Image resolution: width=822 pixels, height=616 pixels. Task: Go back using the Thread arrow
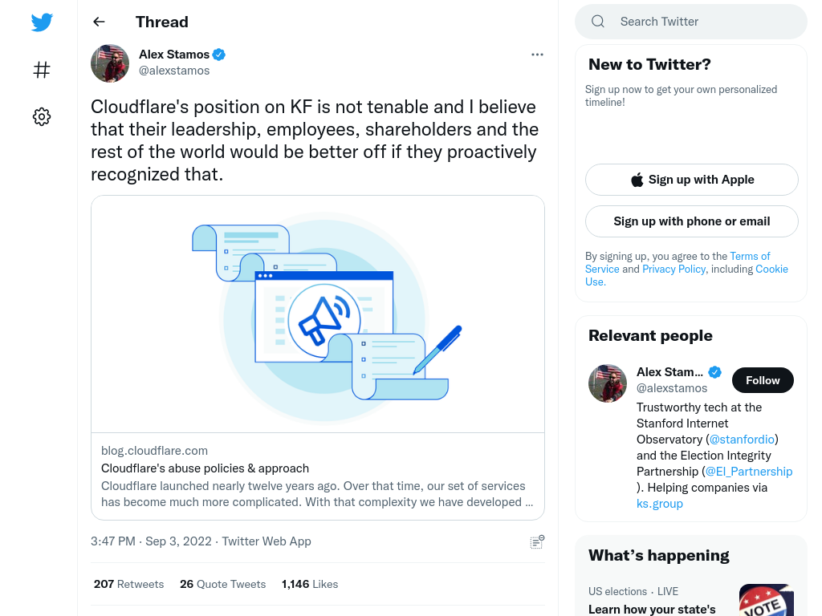pos(99,22)
